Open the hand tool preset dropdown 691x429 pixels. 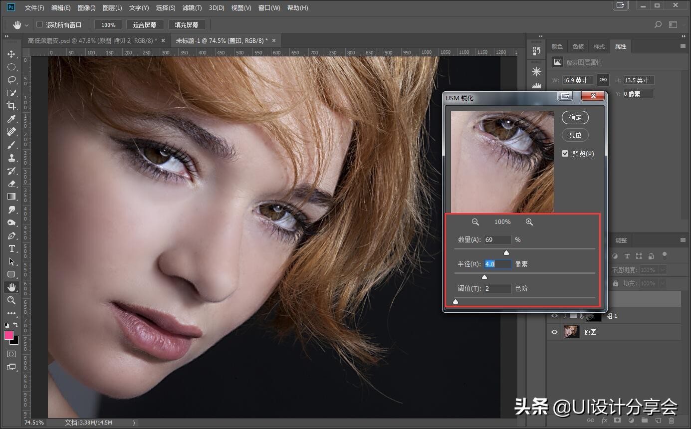coord(26,25)
